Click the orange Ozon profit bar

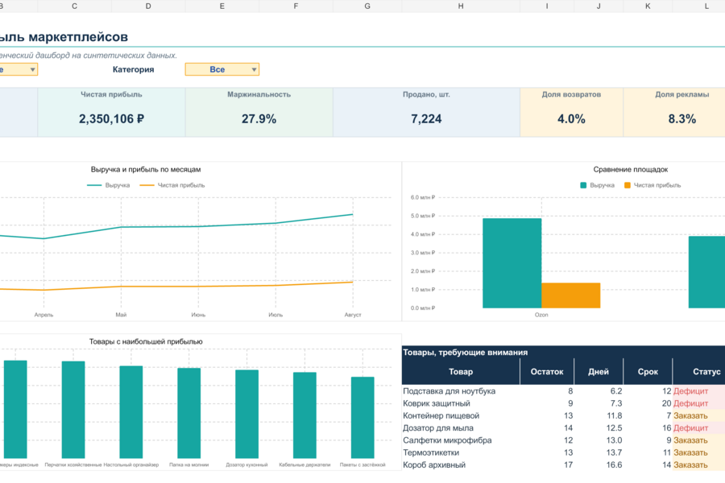point(570,295)
